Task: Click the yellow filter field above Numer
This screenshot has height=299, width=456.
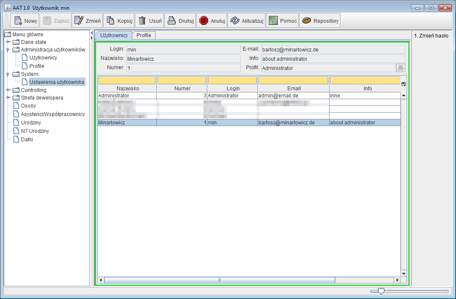Action: (x=182, y=81)
